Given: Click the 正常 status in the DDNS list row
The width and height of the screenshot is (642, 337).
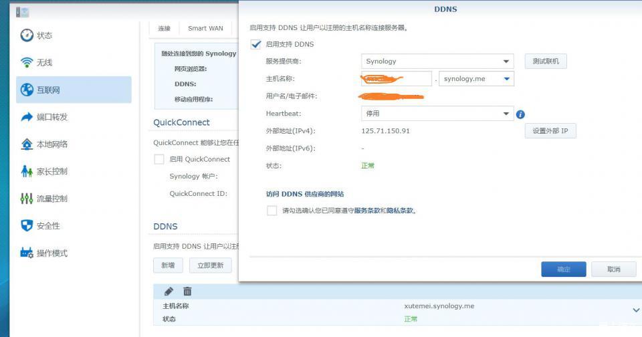Looking at the screenshot, I should pos(411,319).
